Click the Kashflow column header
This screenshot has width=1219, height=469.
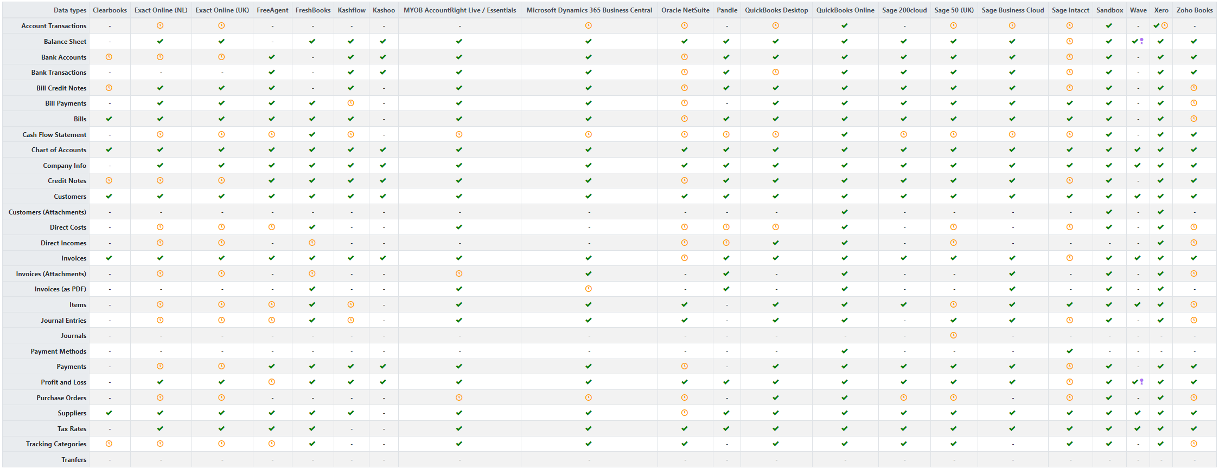click(352, 10)
